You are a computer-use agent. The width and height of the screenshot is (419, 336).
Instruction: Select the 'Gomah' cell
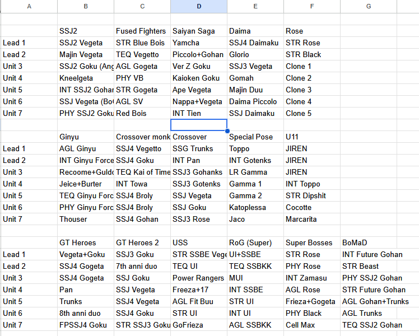coord(255,78)
